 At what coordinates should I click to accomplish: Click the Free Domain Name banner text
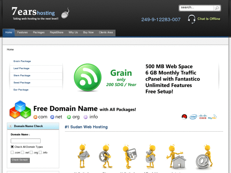coord(85,109)
